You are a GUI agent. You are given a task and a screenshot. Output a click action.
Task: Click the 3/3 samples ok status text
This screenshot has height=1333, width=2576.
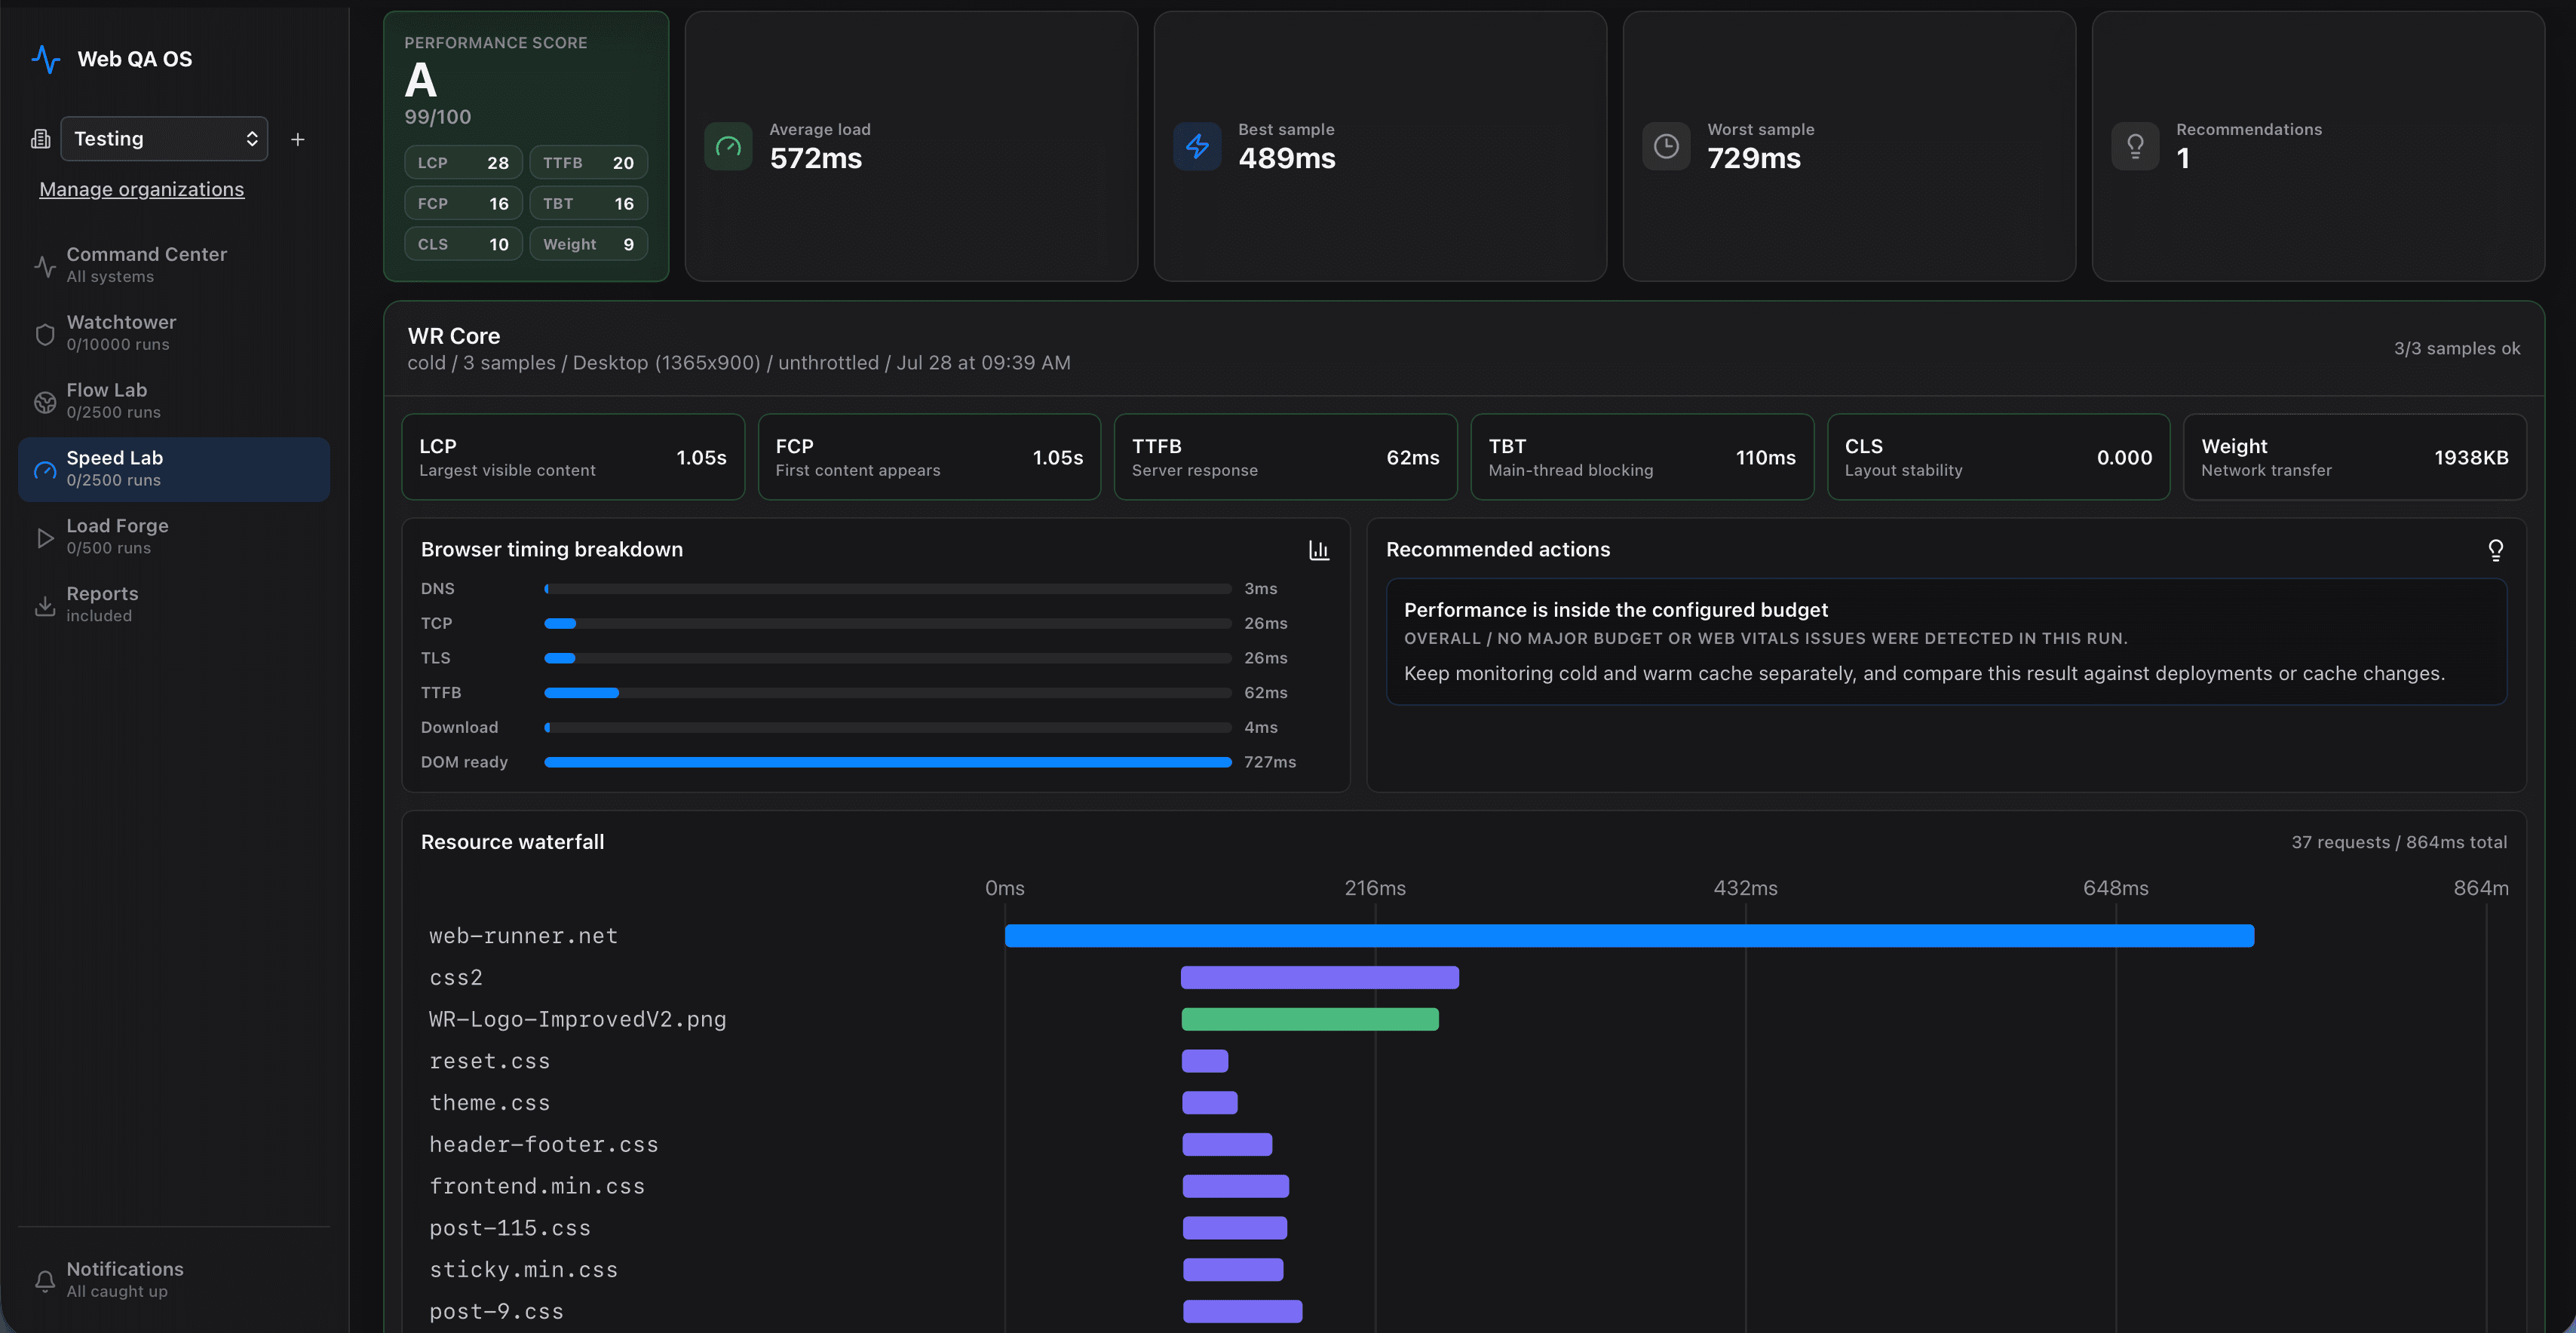click(x=2457, y=349)
